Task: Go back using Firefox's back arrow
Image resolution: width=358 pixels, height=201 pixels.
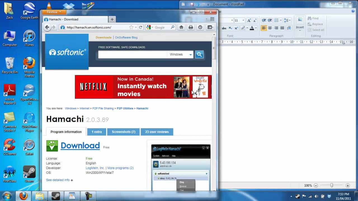Action: 47,27
